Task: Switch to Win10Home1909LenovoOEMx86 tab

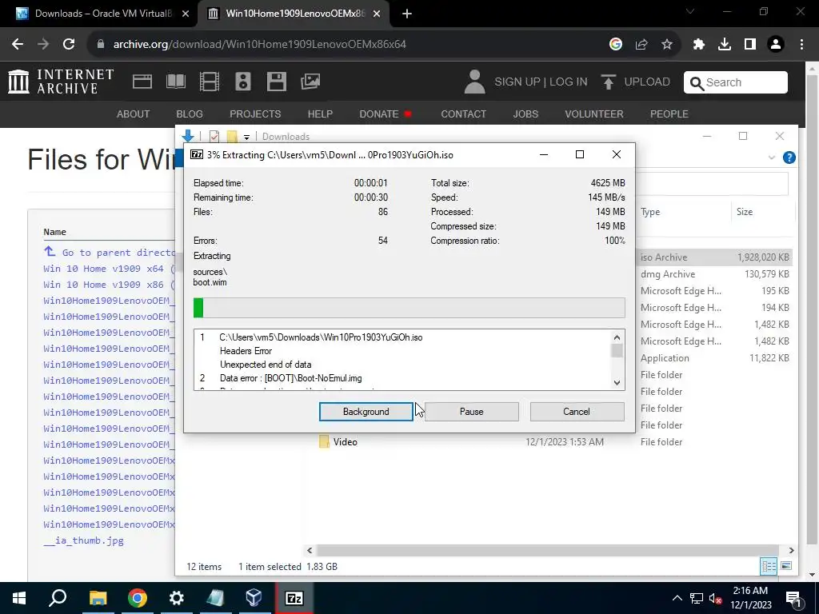Action: (x=295, y=14)
